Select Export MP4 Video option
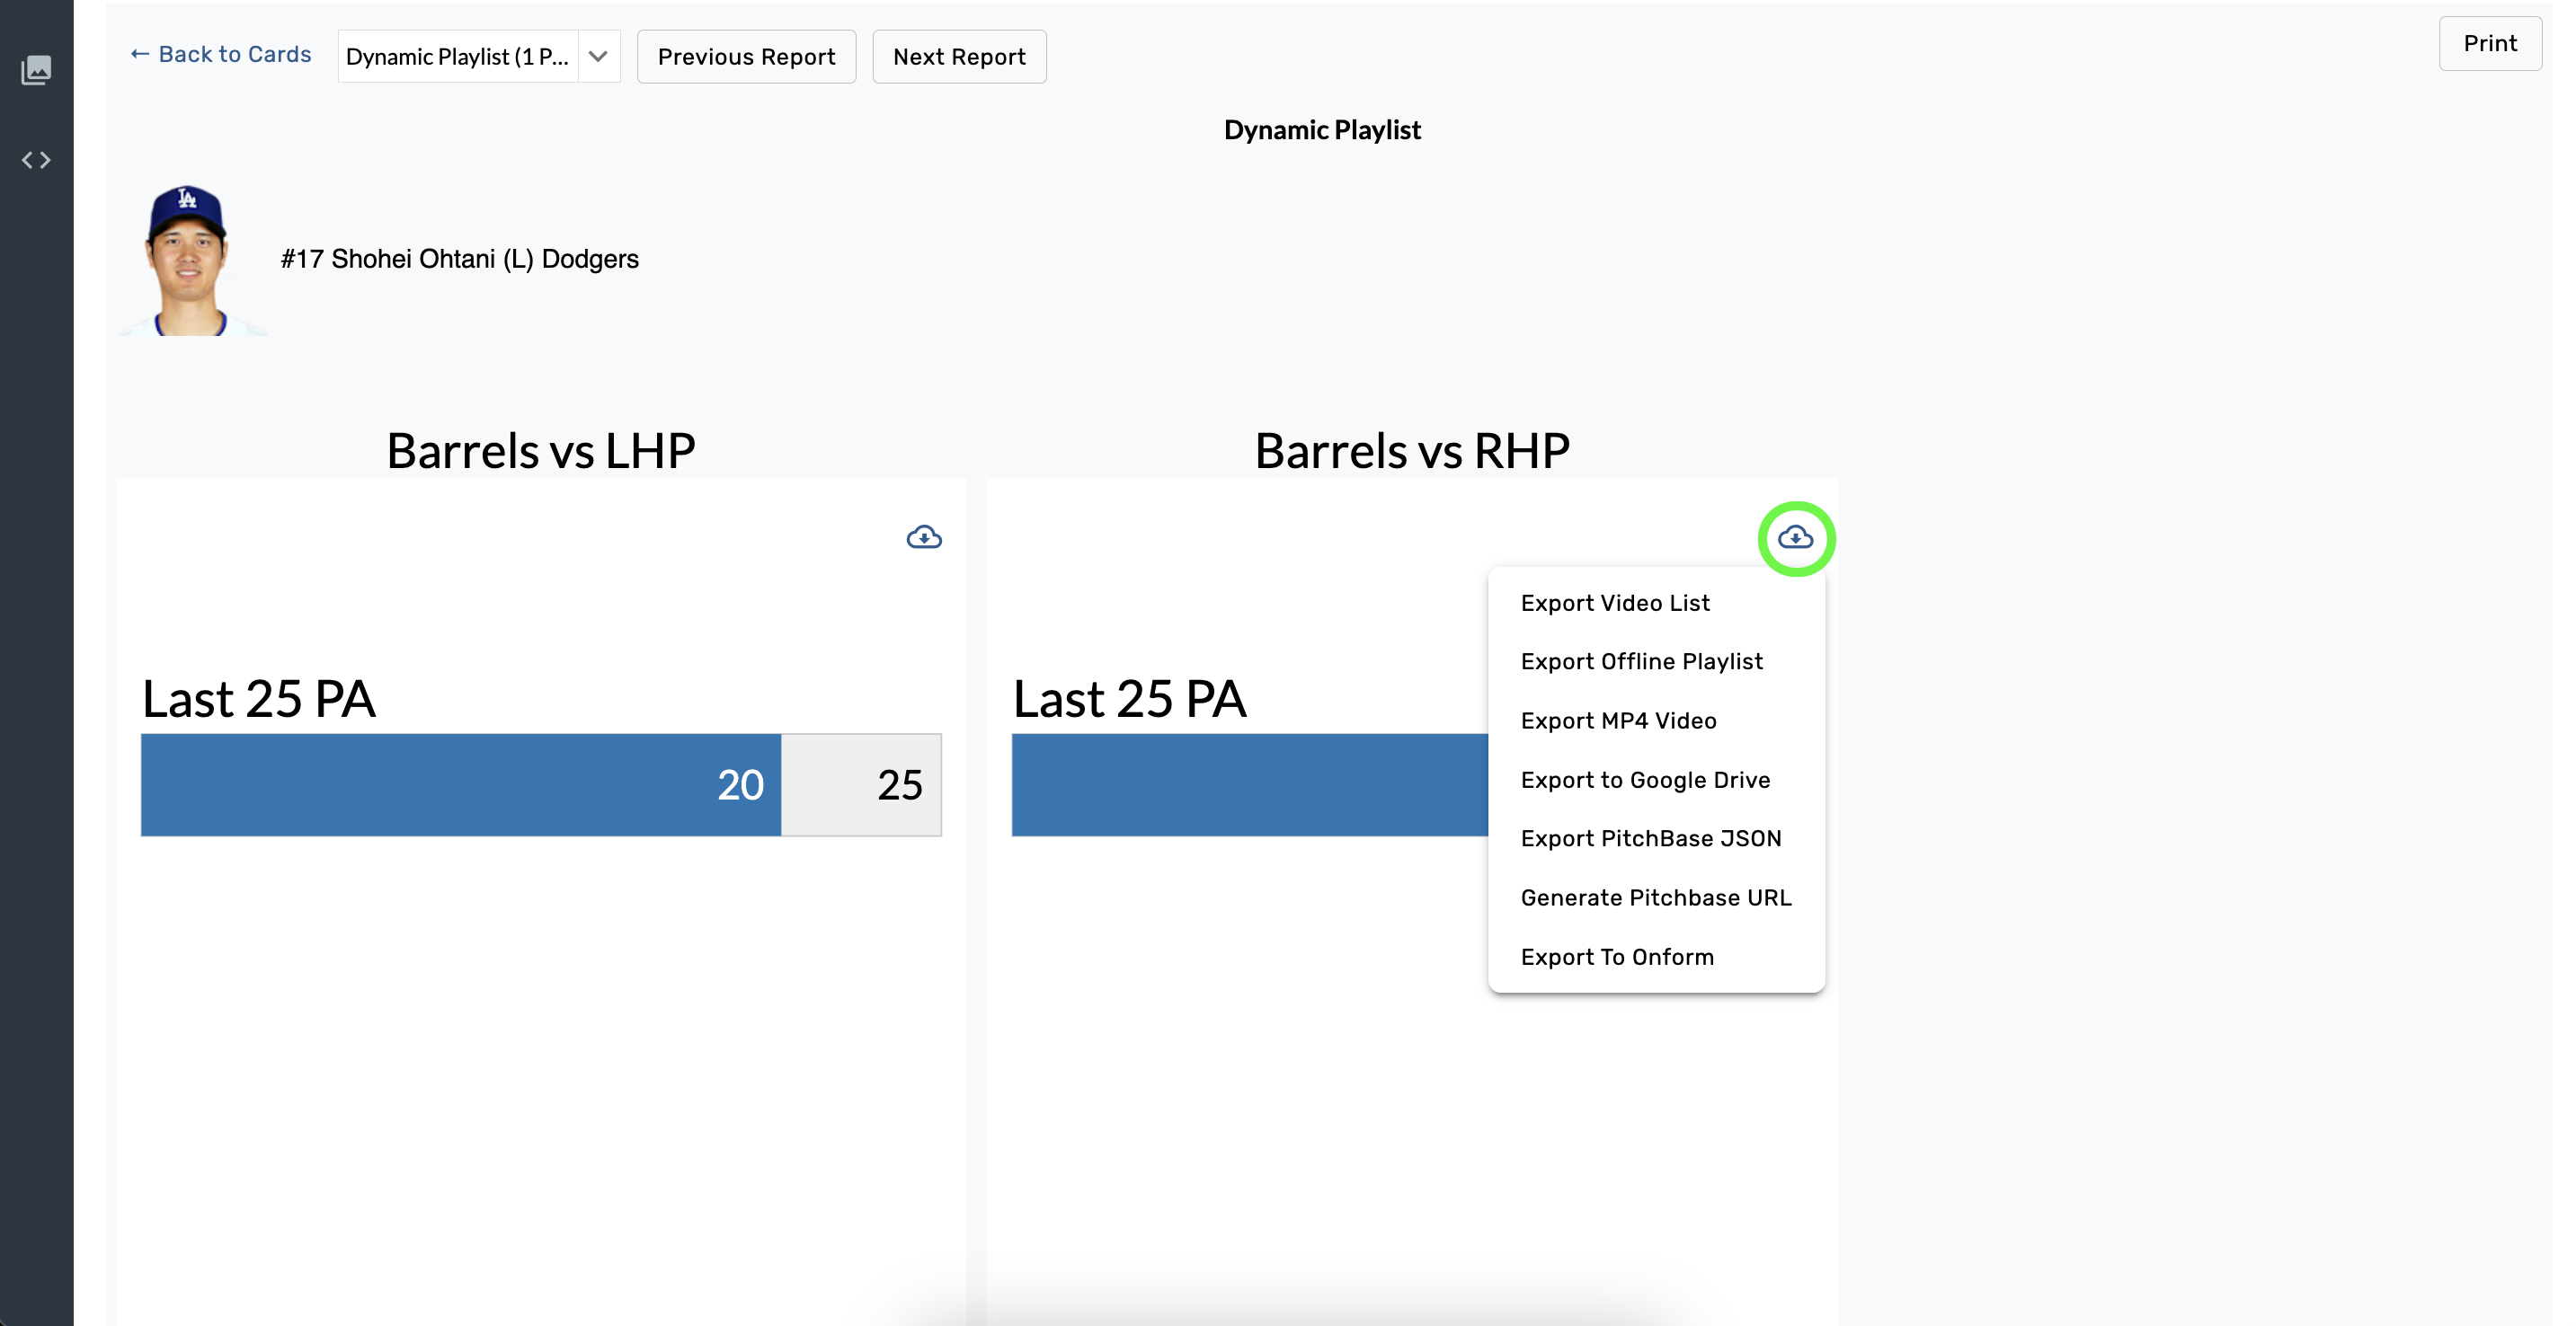 click(1618, 720)
